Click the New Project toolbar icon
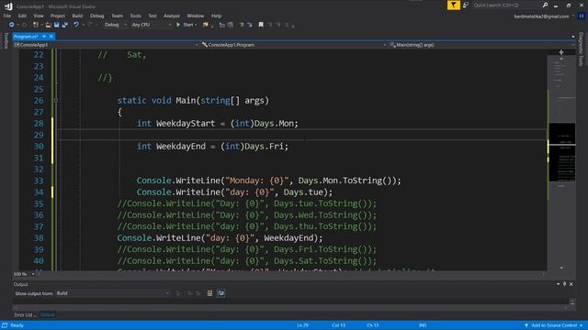 tap(36, 25)
